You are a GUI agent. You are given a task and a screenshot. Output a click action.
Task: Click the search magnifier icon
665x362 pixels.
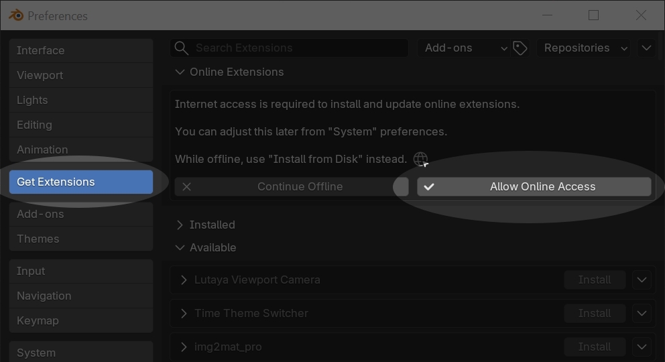tap(181, 48)
